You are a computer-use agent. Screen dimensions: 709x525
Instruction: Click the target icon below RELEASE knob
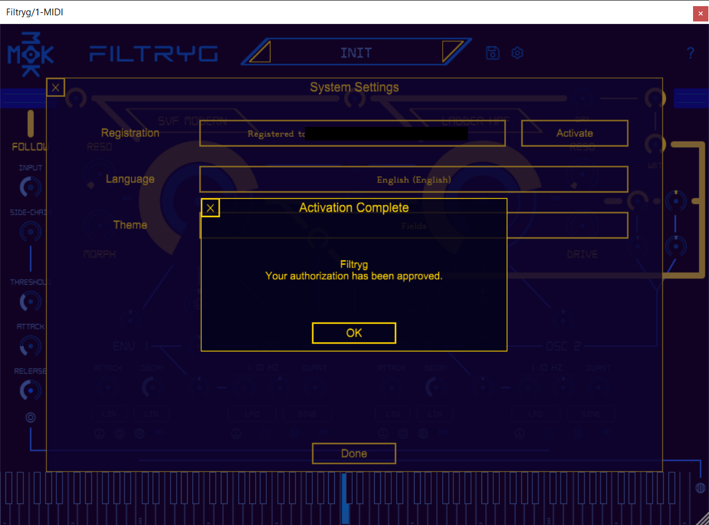click(30, 417)
